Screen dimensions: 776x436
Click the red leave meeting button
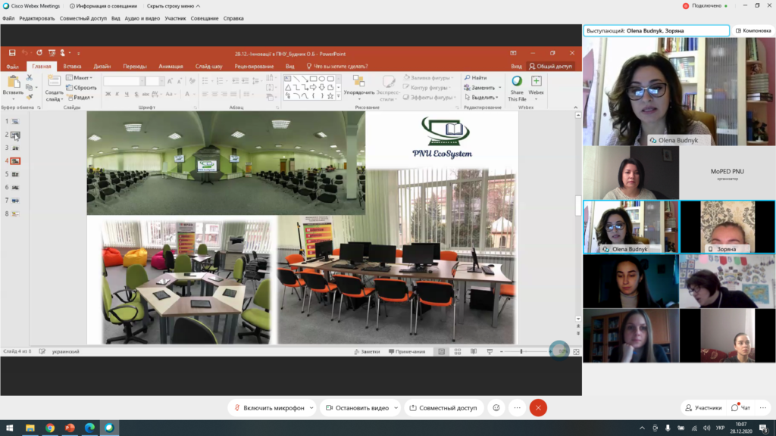[538, 408]
